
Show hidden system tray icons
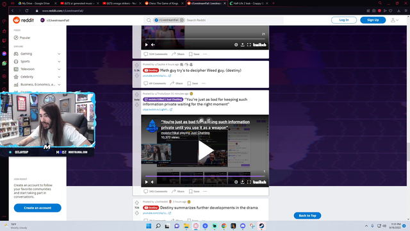(366, 226)
